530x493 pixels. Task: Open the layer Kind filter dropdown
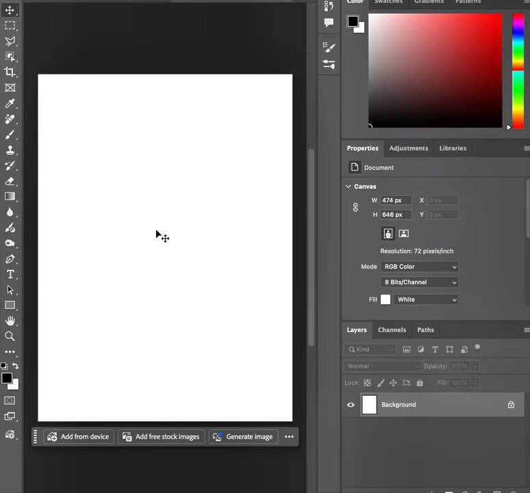click(370, 349)
